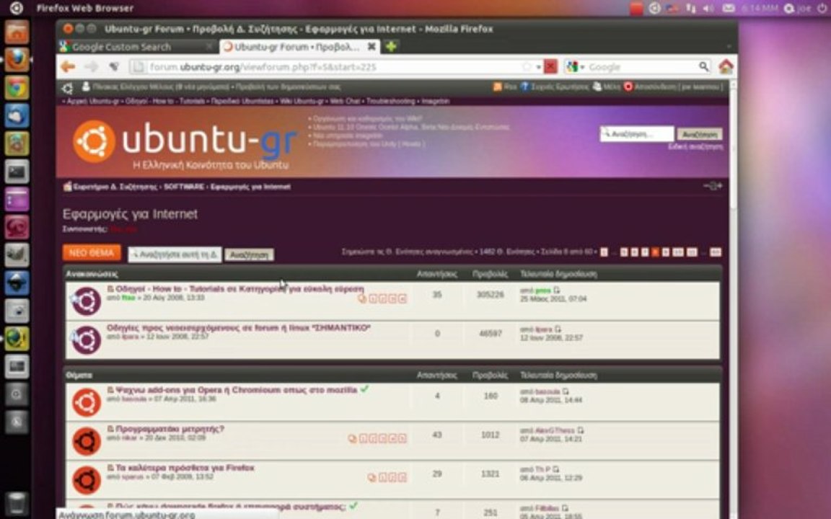The width and height of the screenshot is (831, 519).
Task: Open the terminal icon in launcher
Action: tap(17, 172)
